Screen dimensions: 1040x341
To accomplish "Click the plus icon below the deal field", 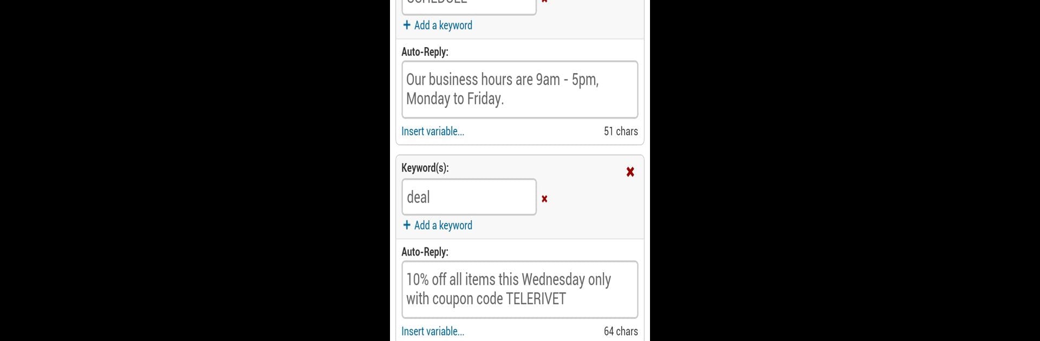I will click(x=407, y=225).
